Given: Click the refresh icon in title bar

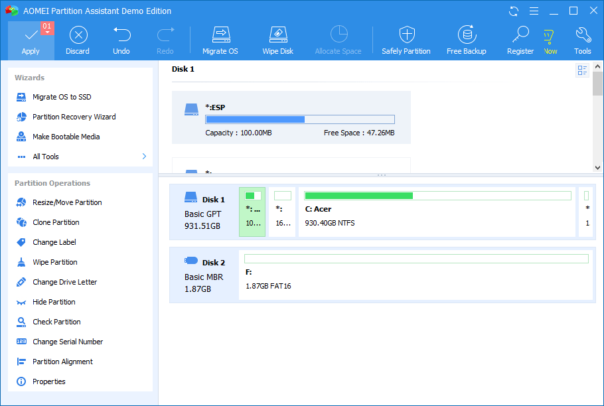Looking at the screenshot, I should 514,11.
